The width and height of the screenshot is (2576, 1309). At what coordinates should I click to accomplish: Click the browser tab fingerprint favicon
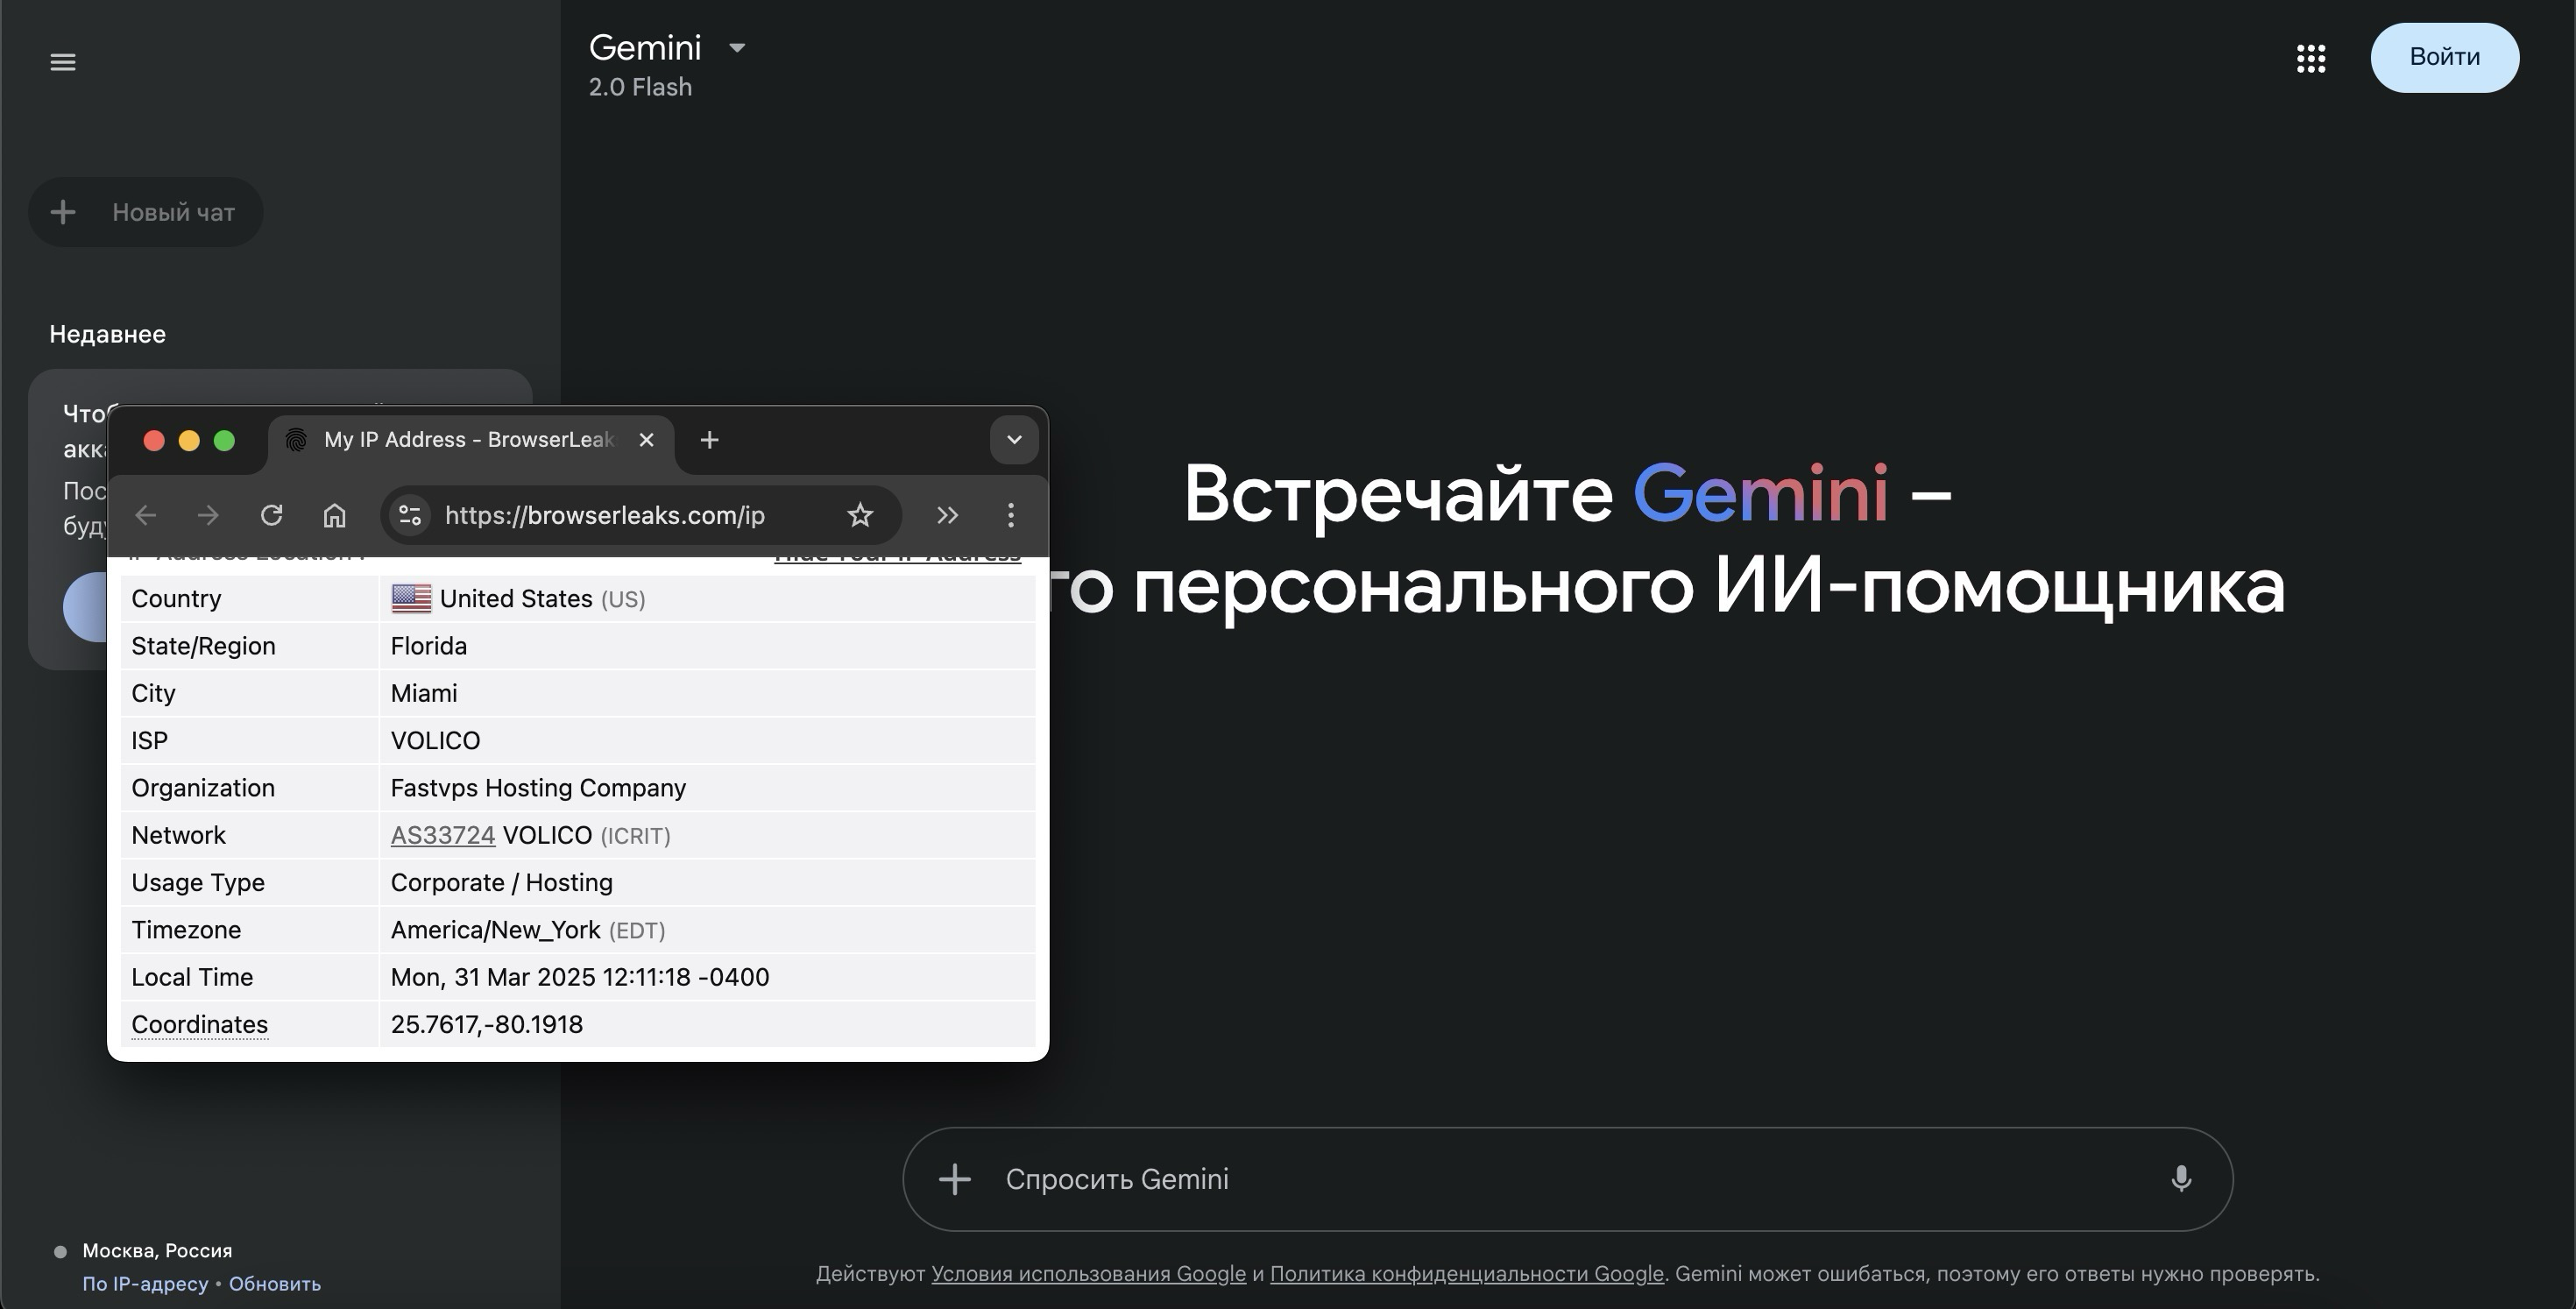(x=296, y=440)
